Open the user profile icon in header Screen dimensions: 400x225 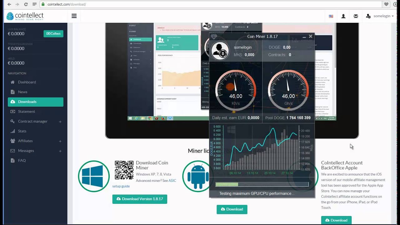[x=343, y=16]
